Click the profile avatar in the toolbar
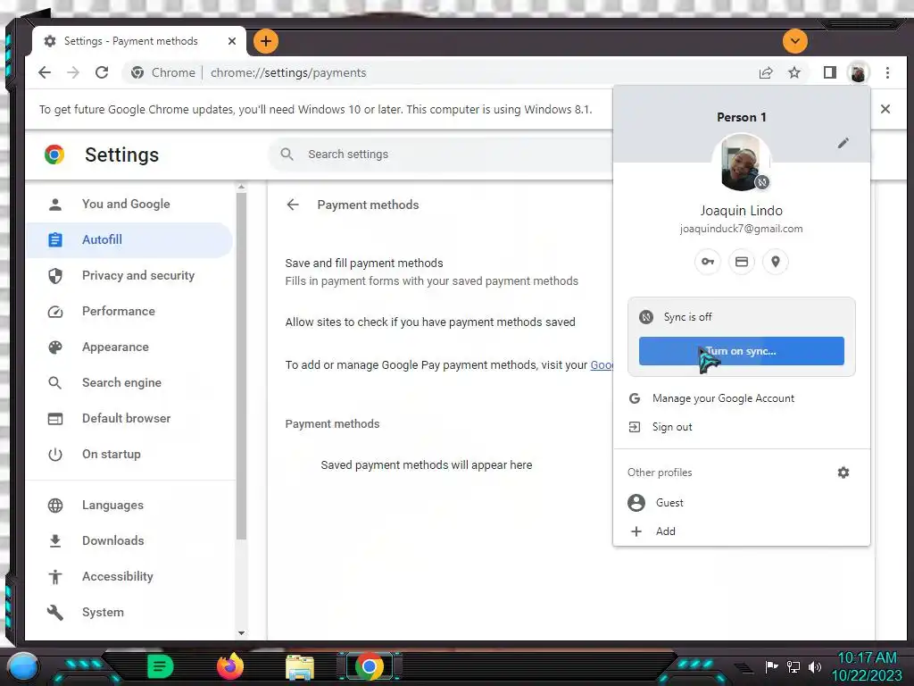The image size is (914, 686). coord(858,73)
